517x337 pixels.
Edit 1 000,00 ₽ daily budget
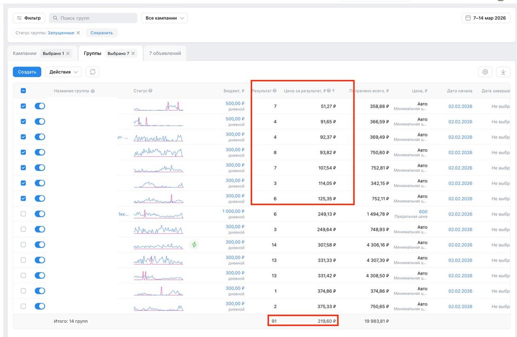233,211
